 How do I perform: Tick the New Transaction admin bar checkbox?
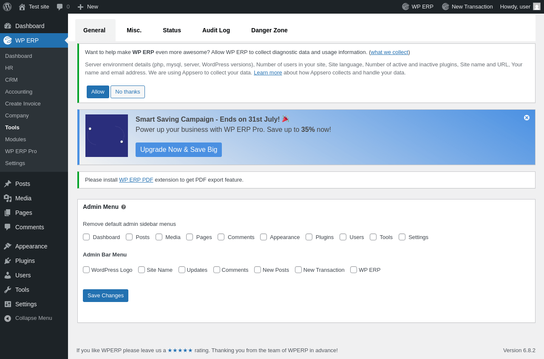(x=298, y=270)
